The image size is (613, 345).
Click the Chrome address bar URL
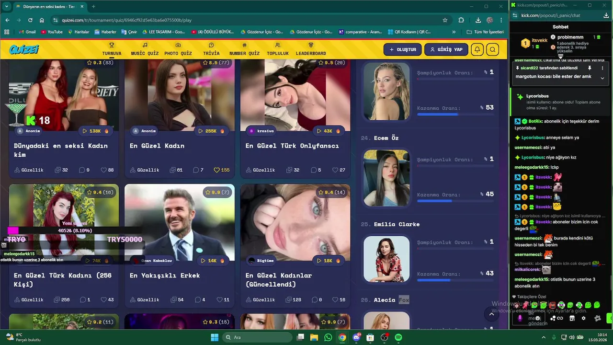point(126,21)
